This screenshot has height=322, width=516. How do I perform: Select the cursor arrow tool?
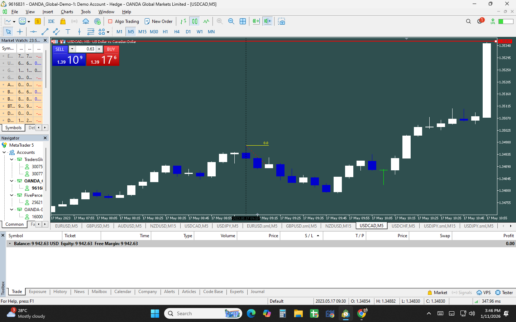pyautogui.click(x=9, y=32)
